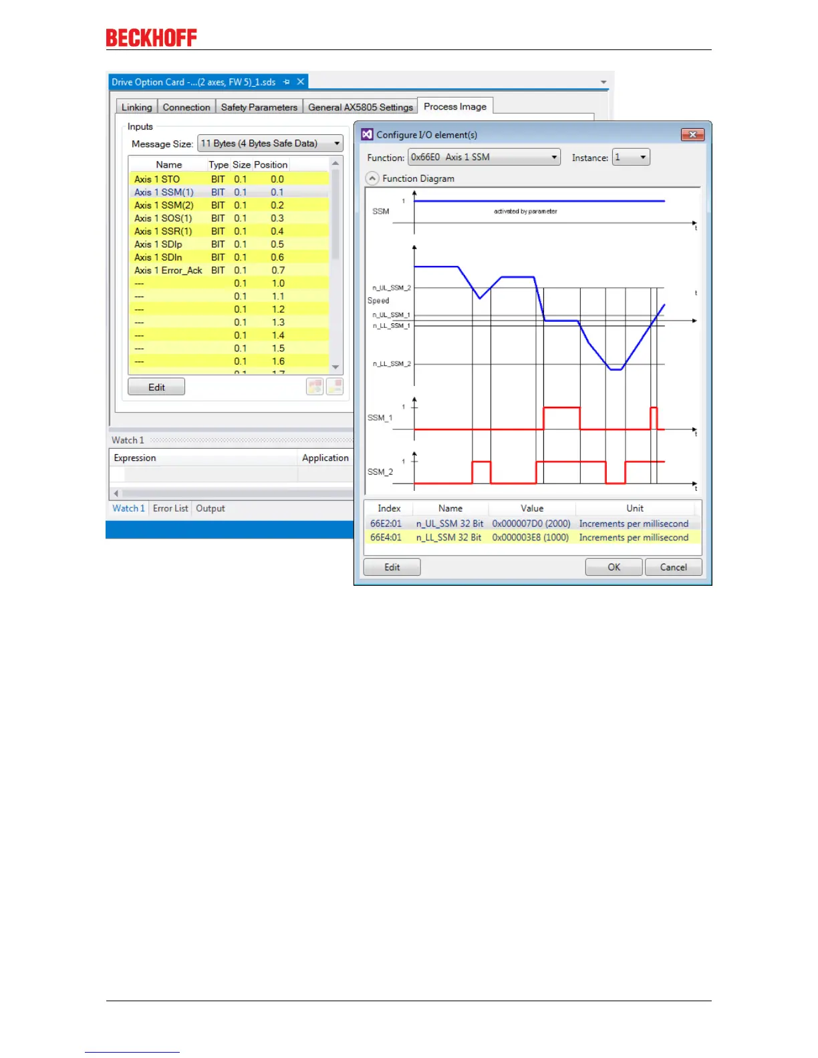The width and height of the screenshot is (818, 1058).
Task: Click the Edit button under the Inputs list
Action: coord(156,387)
